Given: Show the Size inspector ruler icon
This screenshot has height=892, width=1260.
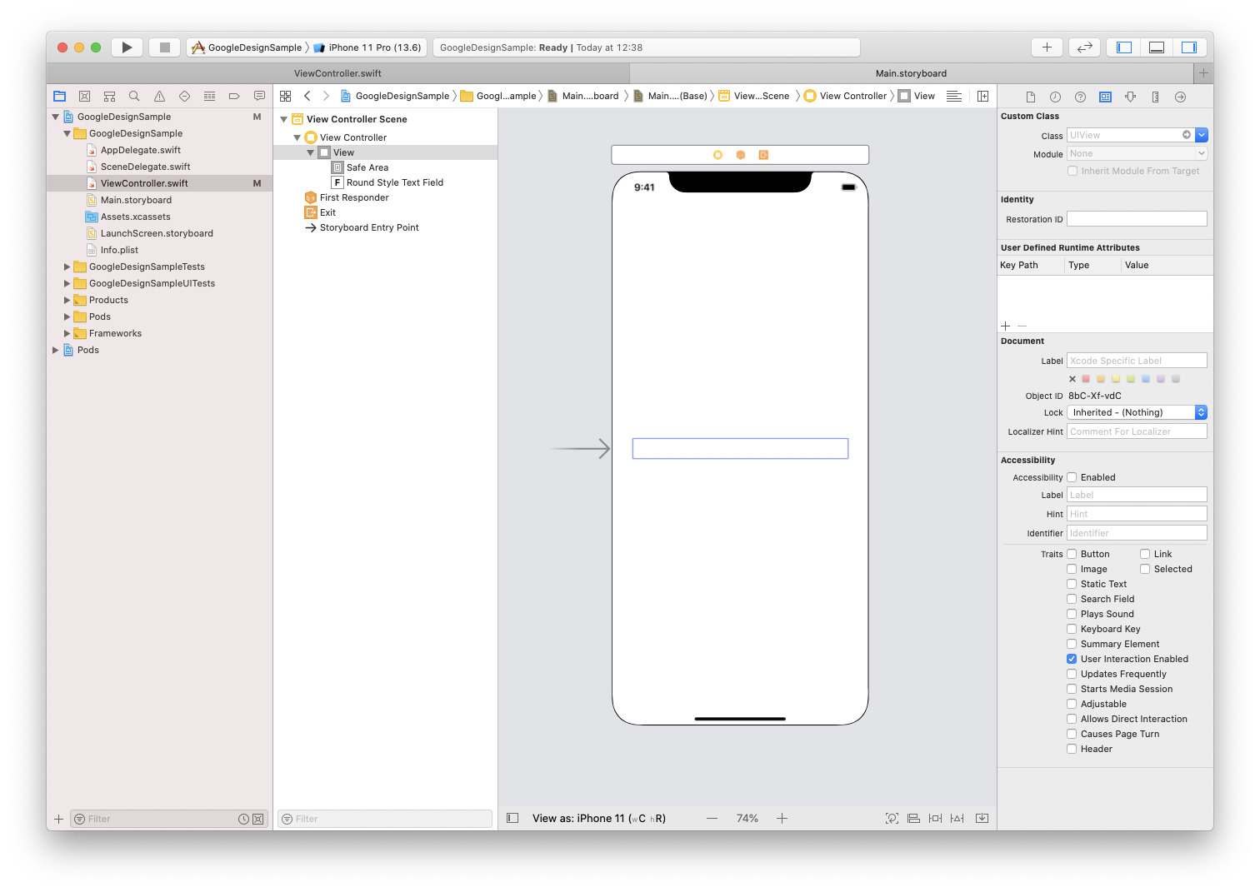Looking at the screenshot, I should 1155,97.
